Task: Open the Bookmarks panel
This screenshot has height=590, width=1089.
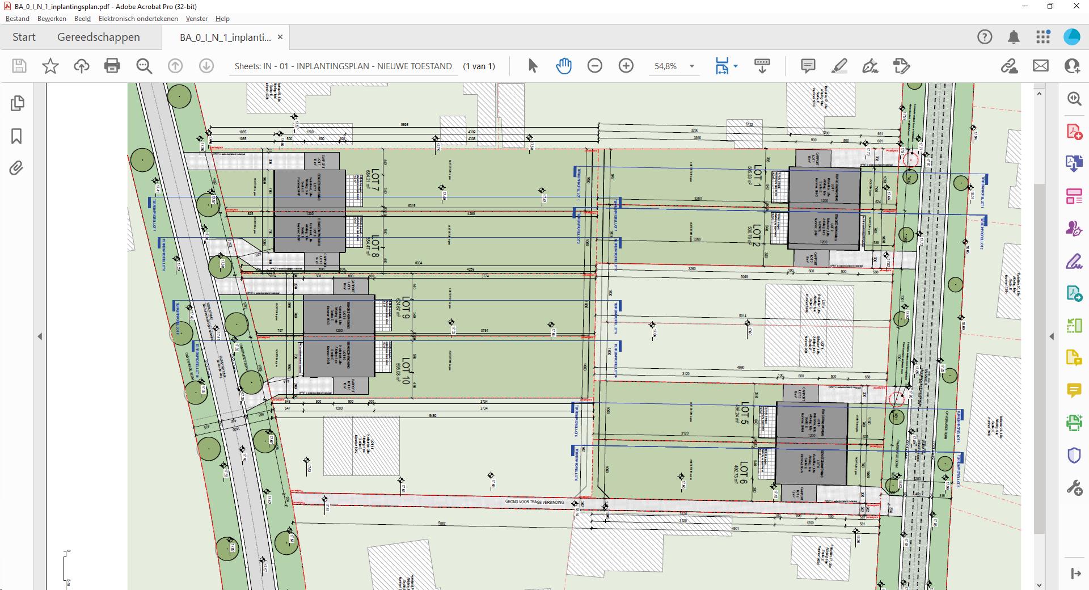Action: [x=16, y=136]
